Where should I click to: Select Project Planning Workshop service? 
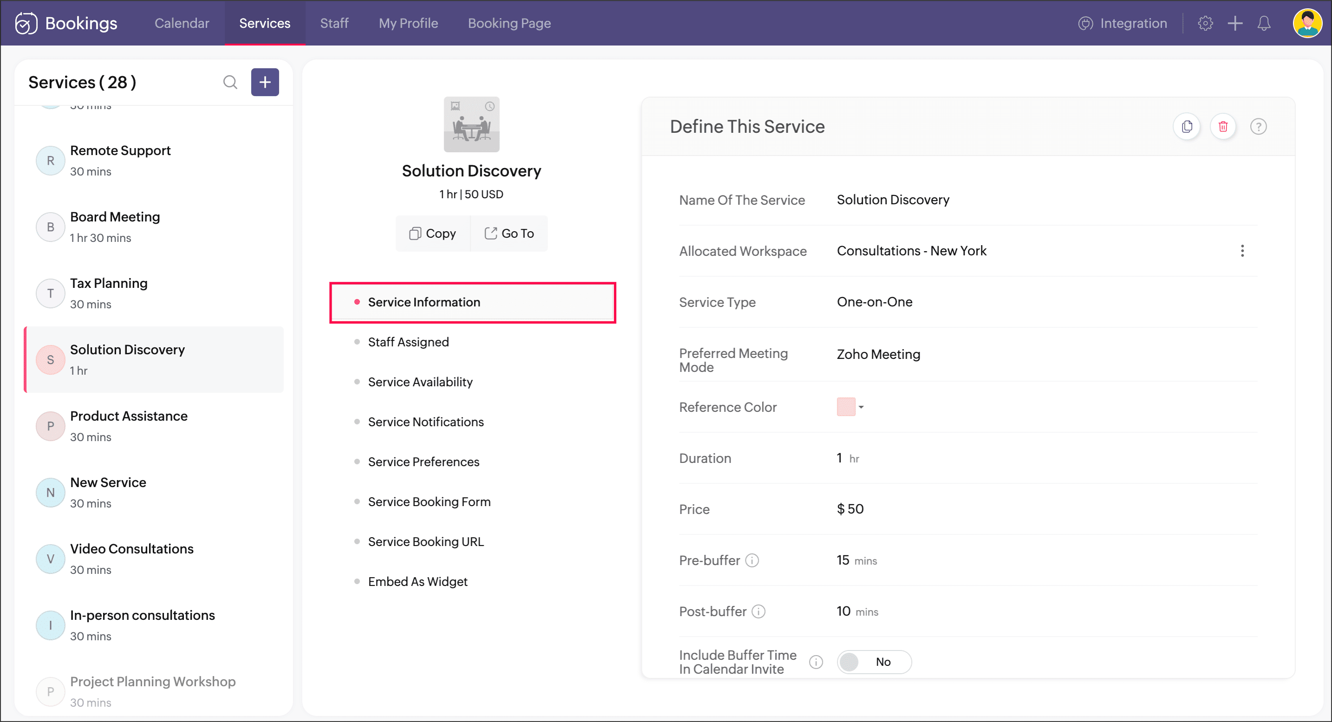(154, 691)
